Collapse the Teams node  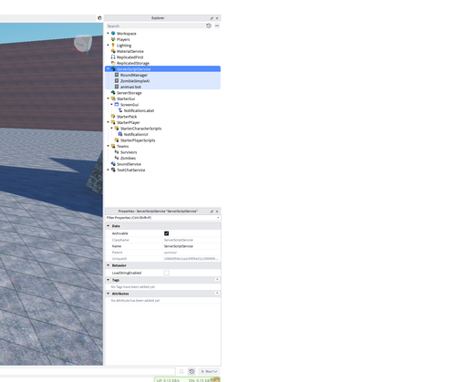coord(108,146)
